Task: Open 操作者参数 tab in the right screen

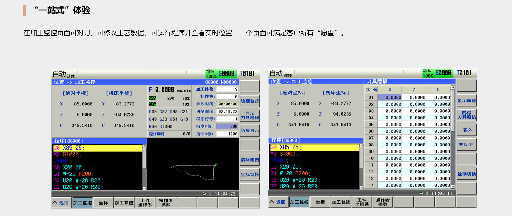Action: pyautogui.click(x=383, y=202)
